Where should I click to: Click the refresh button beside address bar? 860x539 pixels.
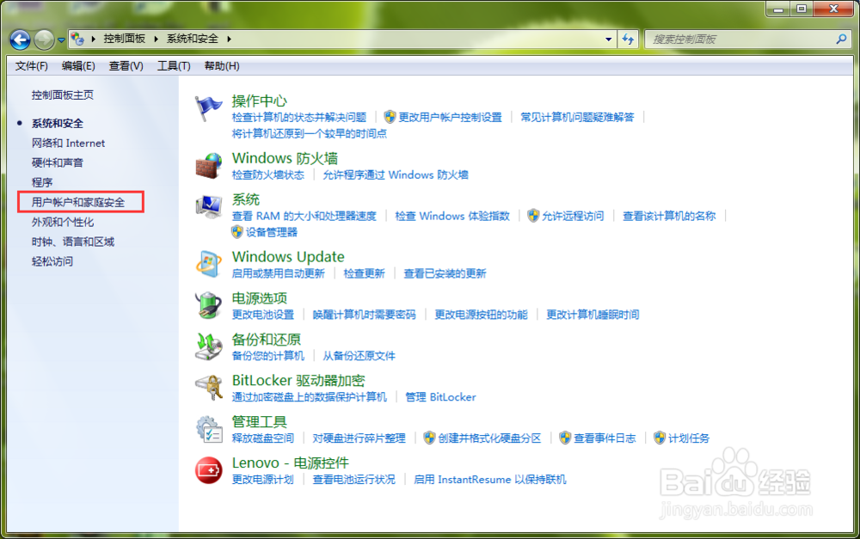628,39
